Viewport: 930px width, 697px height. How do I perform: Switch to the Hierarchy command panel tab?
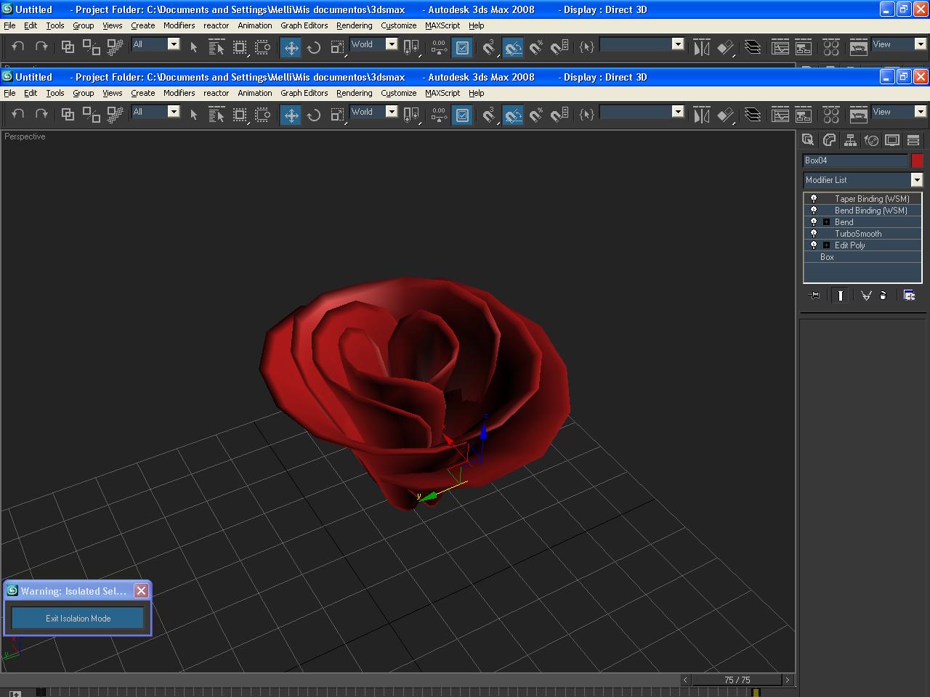[x=850, y=140]
